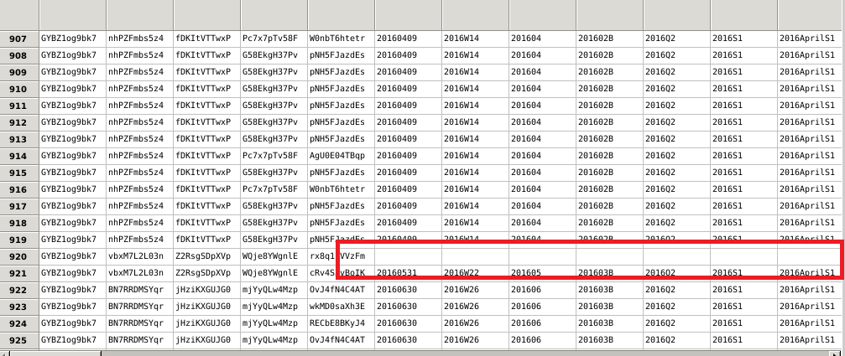
Task: Select row header 914
Action: point(18,156)
